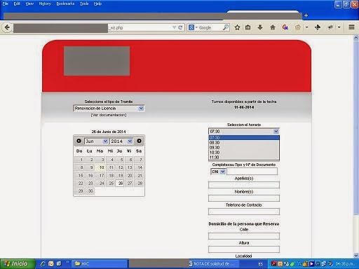Click the ES language indicator in taskbar
Screen dimensions: 359x269
(261, 264)
